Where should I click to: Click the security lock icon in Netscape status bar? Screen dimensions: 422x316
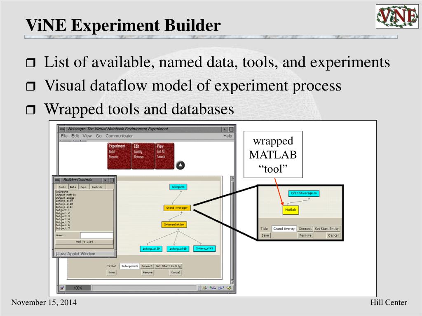[x=62, y=288]
